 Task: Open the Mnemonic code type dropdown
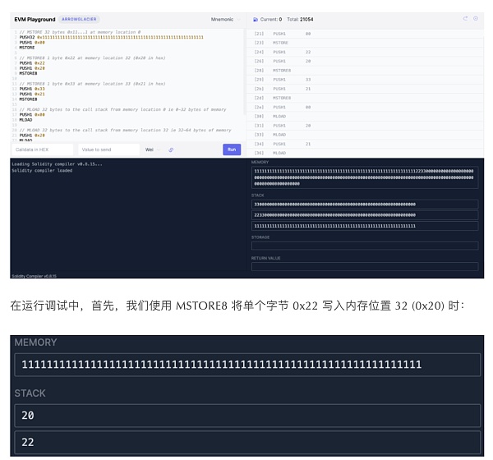pyautogui.click(x=223, y=19)
